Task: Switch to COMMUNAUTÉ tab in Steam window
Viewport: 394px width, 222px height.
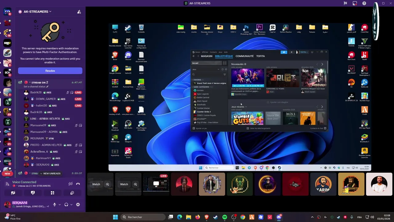Action: [244, 56]
